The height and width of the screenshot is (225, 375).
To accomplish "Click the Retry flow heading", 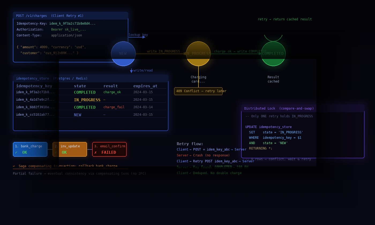I will click(190, 144).
